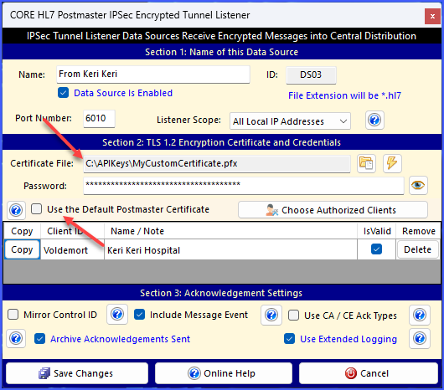The image size is (444, 390).
Task: Click the Client ID column header
Action: point(72,231)
